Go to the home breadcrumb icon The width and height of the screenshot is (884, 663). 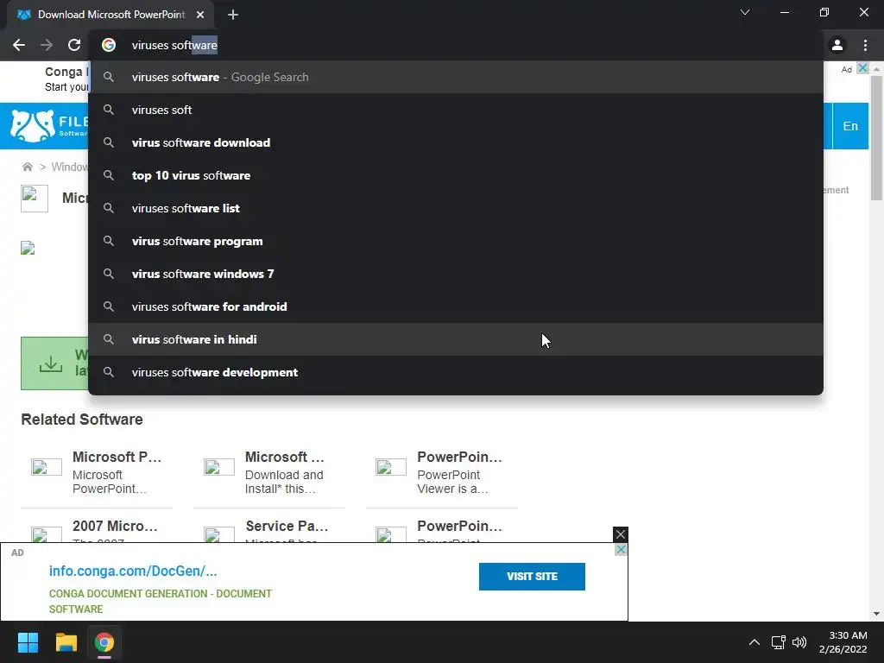coord(27,167)
